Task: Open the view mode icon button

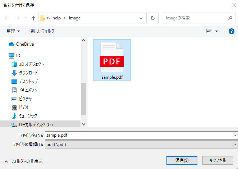Action: (x=209, y=31)
